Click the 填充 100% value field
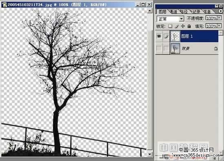The height and width of the screenshot is (161, 224). (212, 26)
